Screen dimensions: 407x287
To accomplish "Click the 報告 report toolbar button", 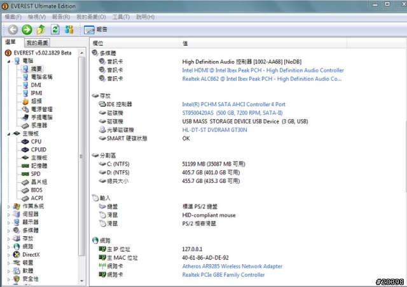I will pos(95,30).
